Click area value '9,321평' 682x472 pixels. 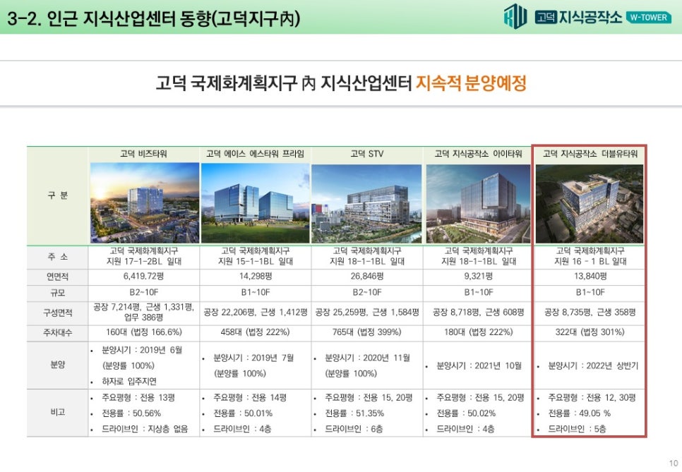[x=479, y=277]
